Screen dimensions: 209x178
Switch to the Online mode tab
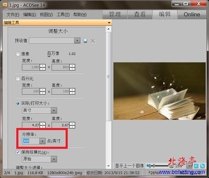[192, 14]
